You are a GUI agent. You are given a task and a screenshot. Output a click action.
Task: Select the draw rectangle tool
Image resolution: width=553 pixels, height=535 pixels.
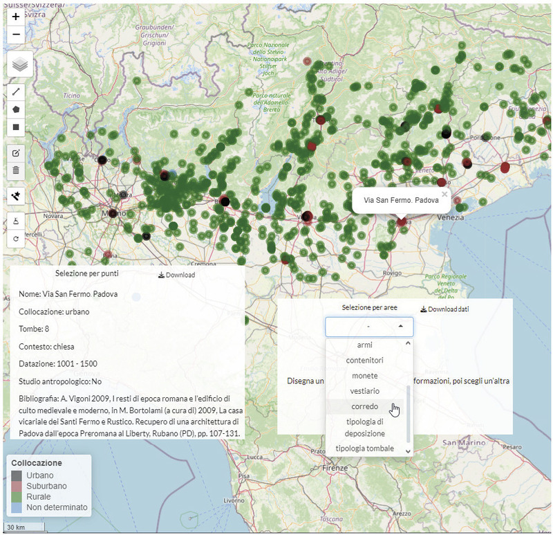click(x=16, y=127)
